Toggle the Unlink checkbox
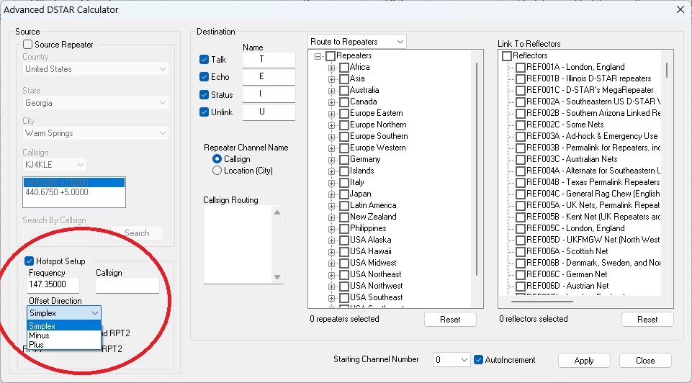The height and width of the screenshot is (383, 692). (x=204, y=112)
